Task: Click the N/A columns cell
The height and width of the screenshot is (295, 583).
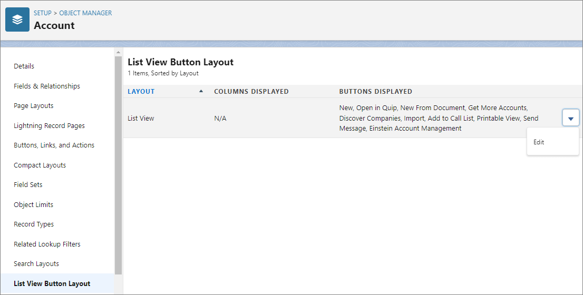Action: tap(220, 118)
